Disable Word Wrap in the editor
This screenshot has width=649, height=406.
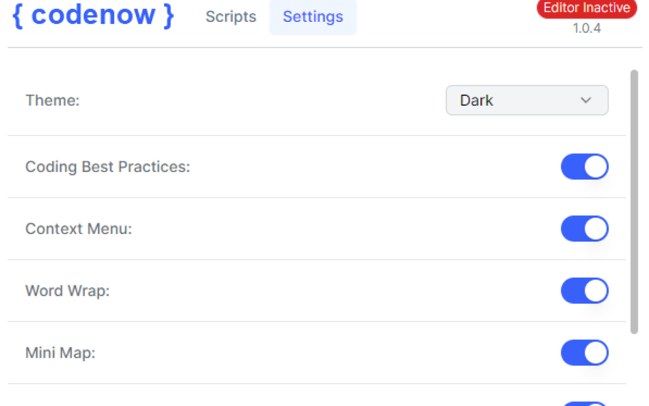pyautogui.click(x=585, y=291)
